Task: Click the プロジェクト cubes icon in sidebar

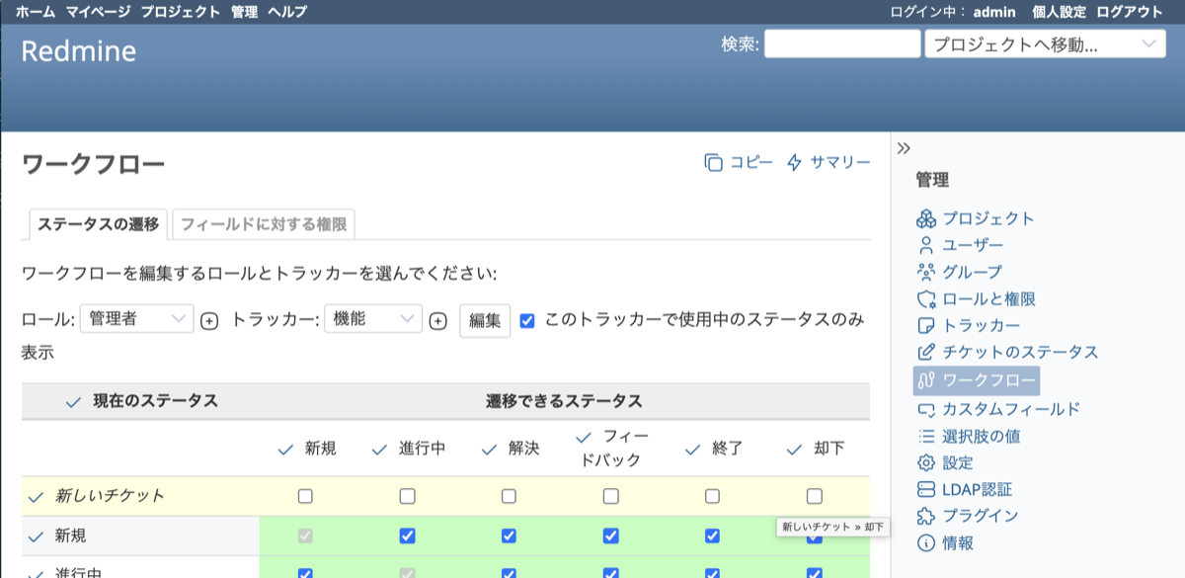Action: tap(925, 218)
